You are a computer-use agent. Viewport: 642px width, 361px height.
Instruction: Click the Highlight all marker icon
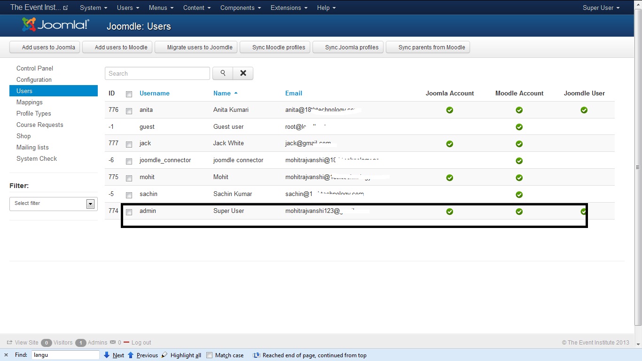click(164, 355)
